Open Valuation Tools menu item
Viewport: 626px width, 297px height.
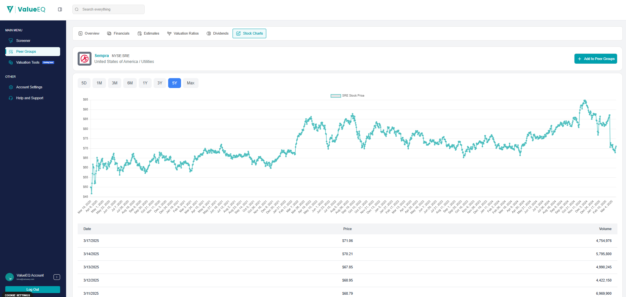pyautogui.click(x=33, y=62)
